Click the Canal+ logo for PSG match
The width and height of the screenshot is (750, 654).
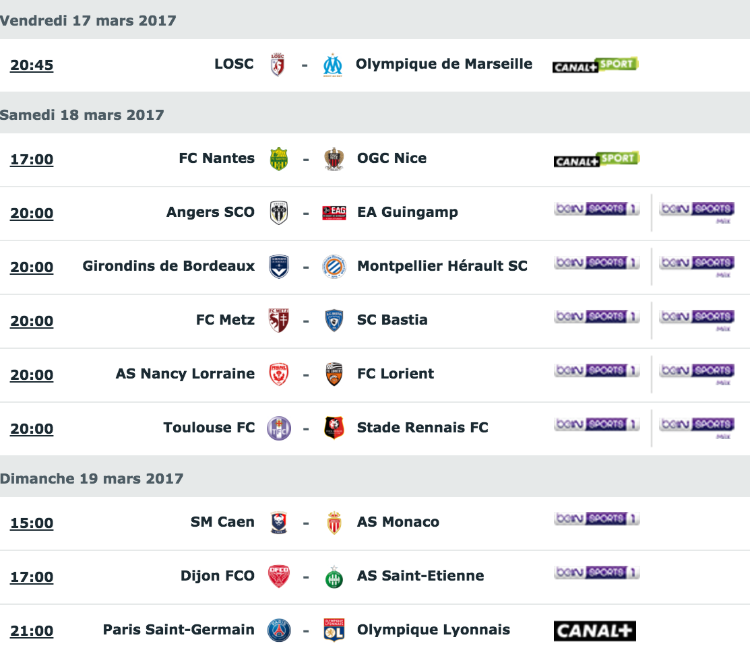click(x=594, y=630)
